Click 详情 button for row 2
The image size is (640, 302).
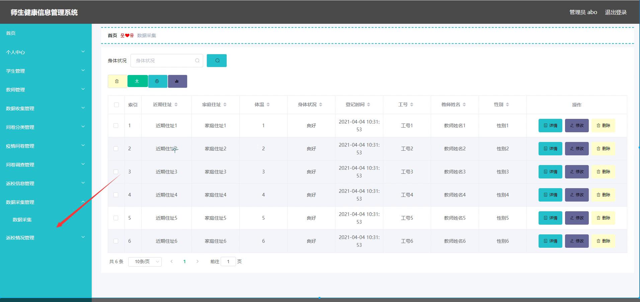(x=550, y=149)
